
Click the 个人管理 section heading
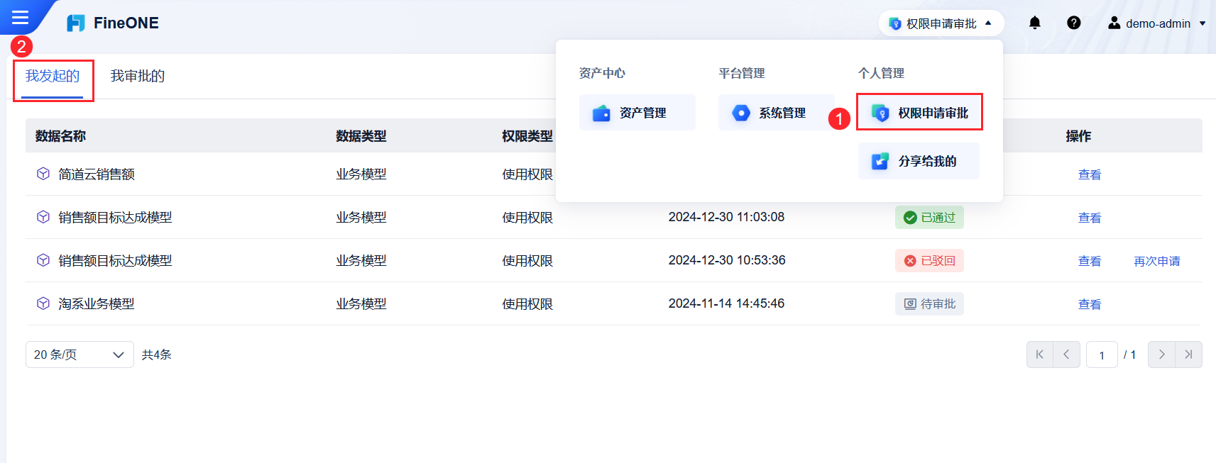(x=881, y=73)
